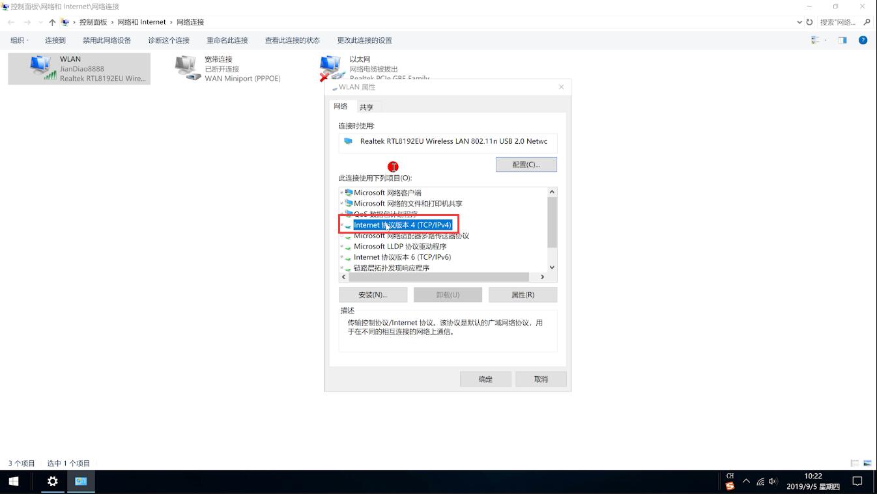The width and height of the screenshot is (877, 494).
Task: Select the 宽带连接 broadband connection icon
Action: (188, 68)
